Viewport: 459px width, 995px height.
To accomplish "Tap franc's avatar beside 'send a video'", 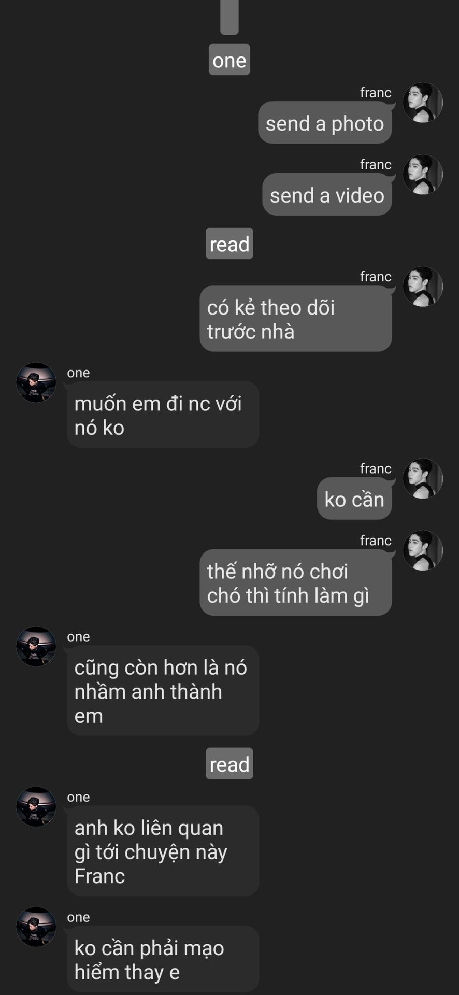I will click(x=423, y=175).
